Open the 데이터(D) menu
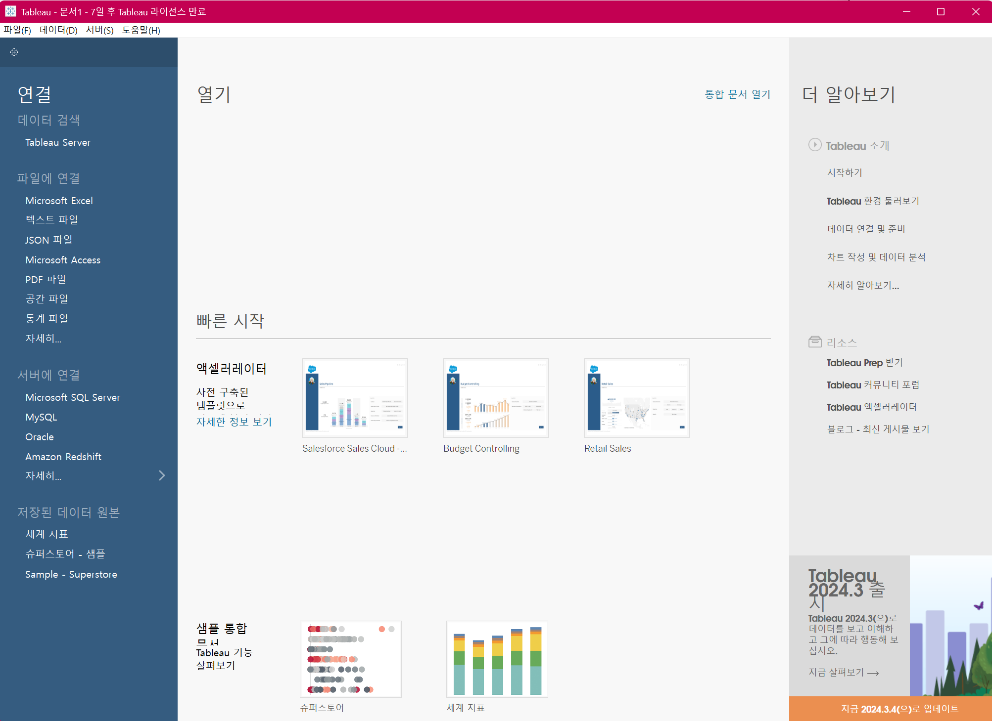 click(58, 30)
